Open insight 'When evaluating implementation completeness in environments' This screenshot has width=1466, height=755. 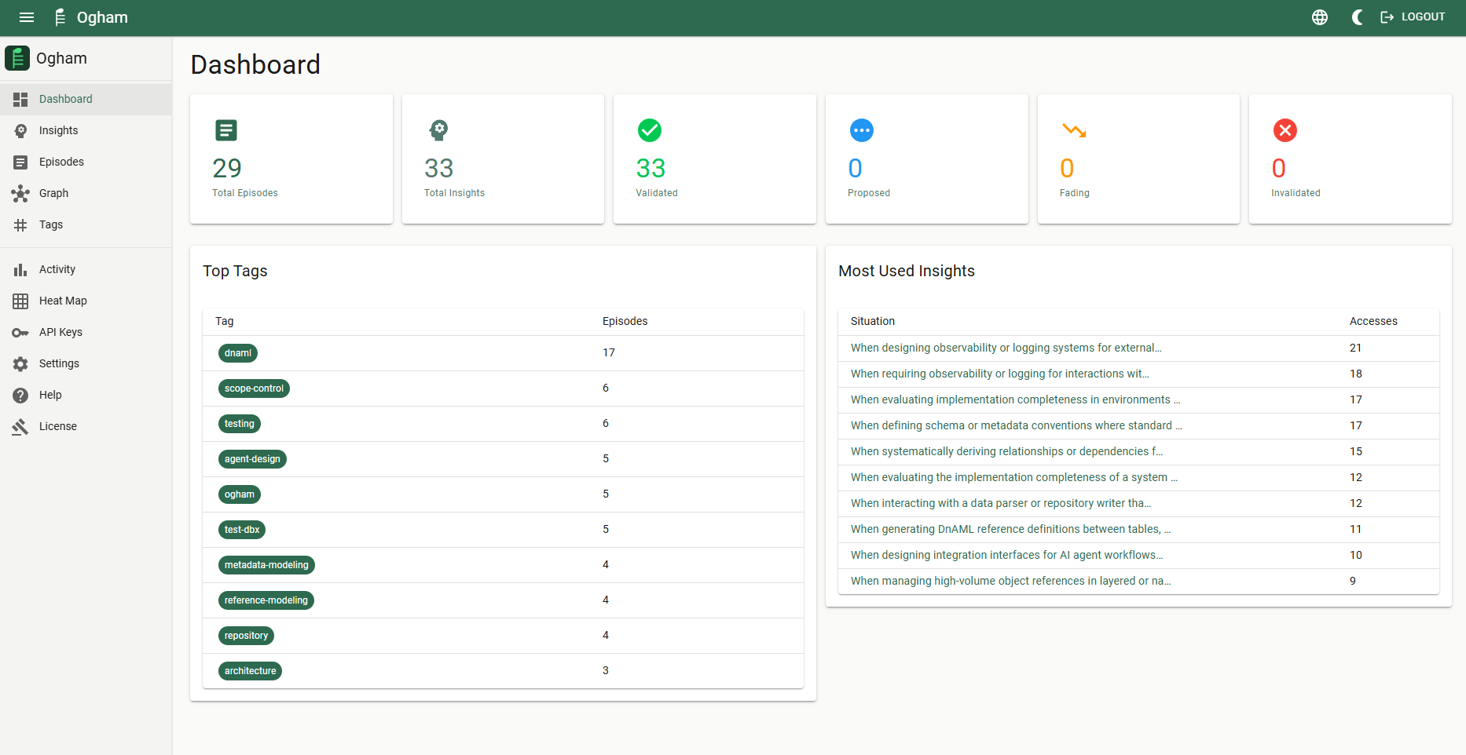tap(1015, 399)
